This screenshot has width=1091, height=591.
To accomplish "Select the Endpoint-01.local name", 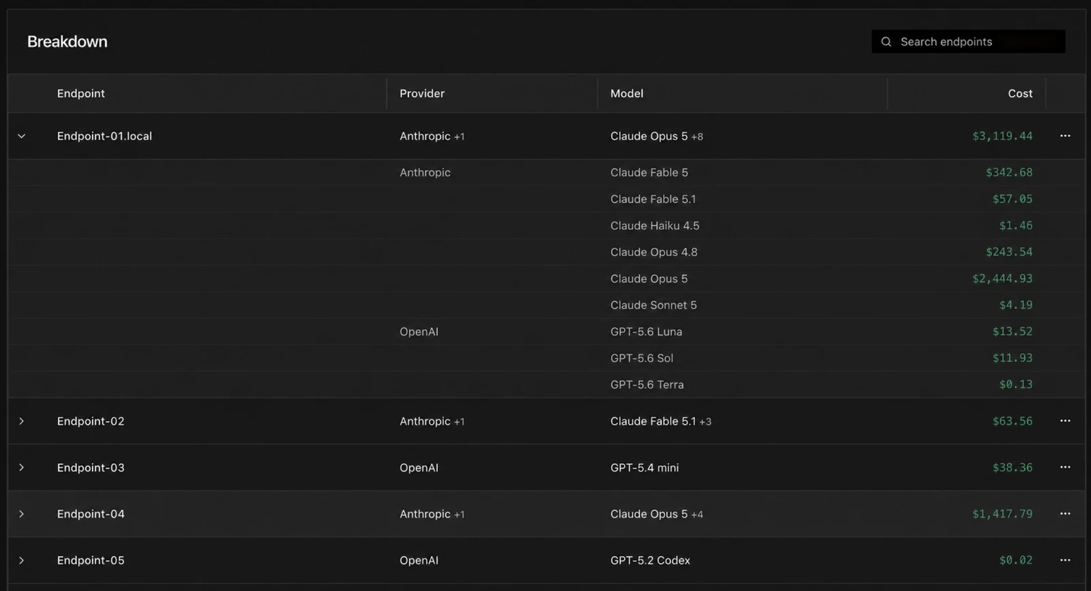I will point(104,136).
